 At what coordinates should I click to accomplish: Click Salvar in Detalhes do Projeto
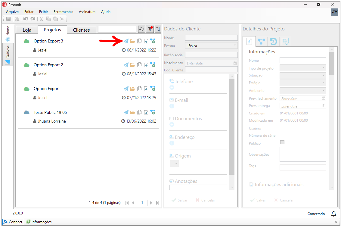[x=258, y=200]
